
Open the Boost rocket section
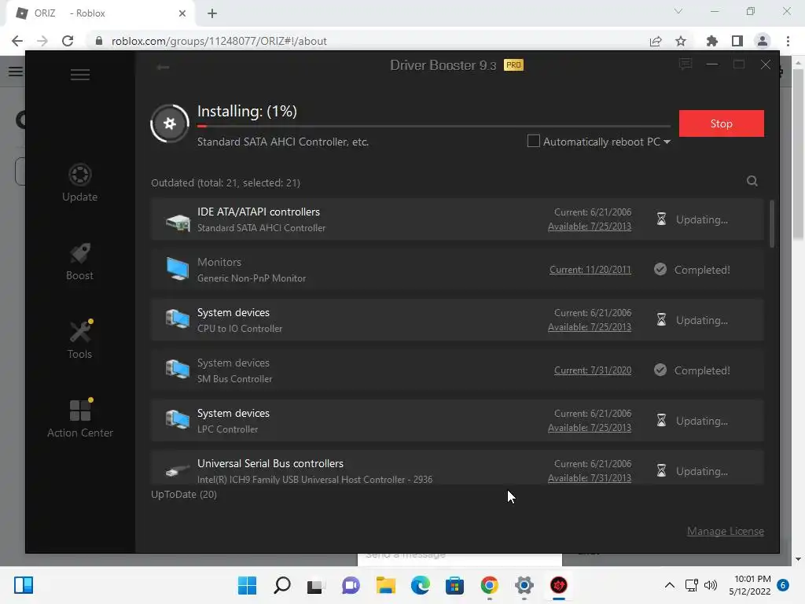(79, 262)
